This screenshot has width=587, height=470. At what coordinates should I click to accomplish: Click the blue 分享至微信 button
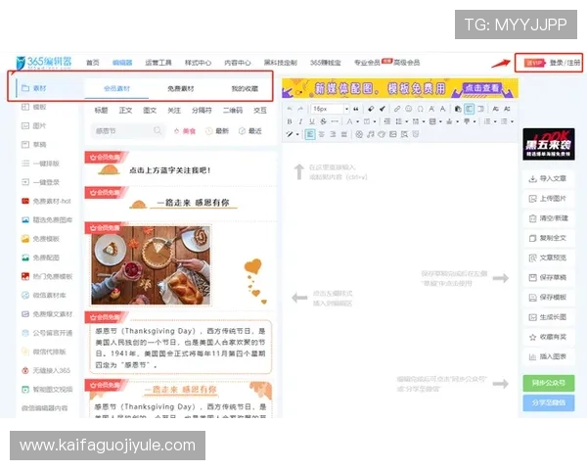tap(549, 402)
